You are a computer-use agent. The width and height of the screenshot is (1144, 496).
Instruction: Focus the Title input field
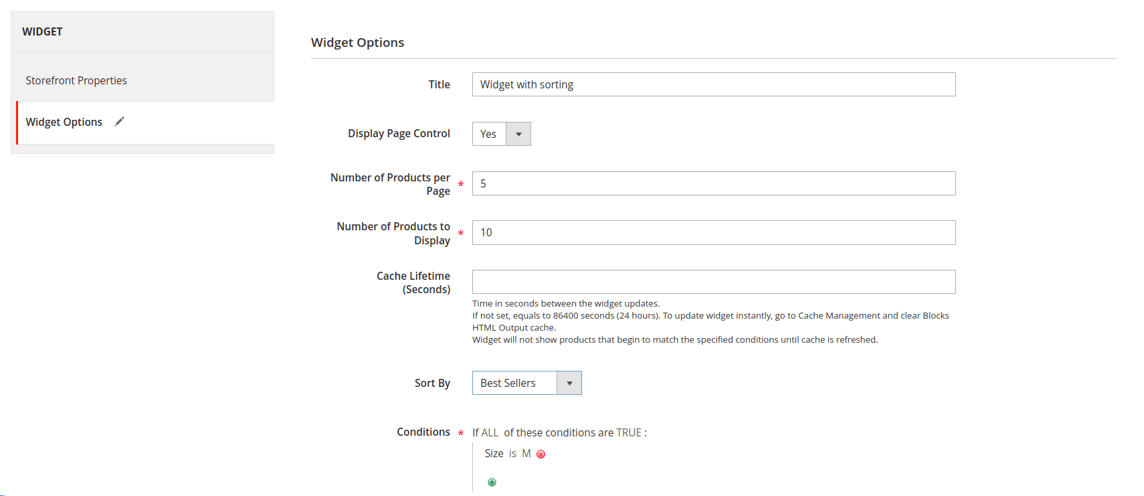[713, 84]
